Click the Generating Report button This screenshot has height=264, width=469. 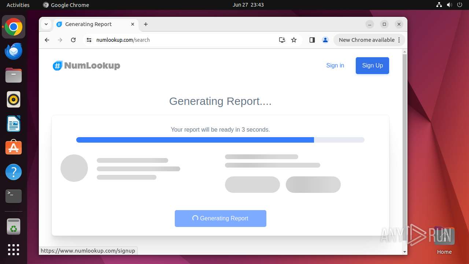point(221,219)
